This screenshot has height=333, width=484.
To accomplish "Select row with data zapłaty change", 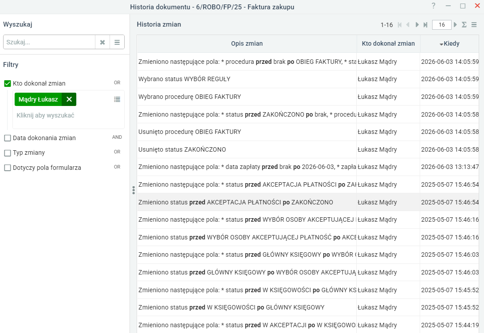I will pos(308,167).
